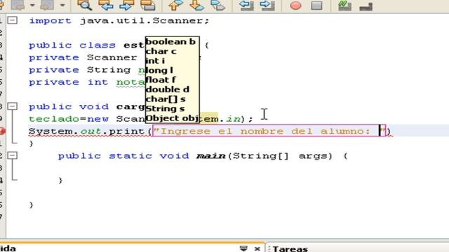Click the italic 'out' in System.out.print
449x252 pixels.
pyautogui.click(x=91, y=132)
